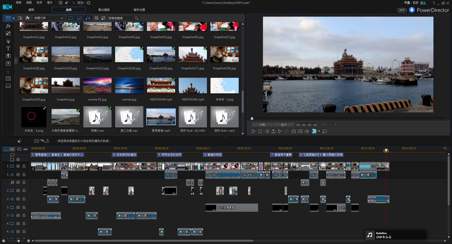Take a snapshot with the camera icon
The height and width of the screenshot is (244, 452).
click(x=293, y=131)
